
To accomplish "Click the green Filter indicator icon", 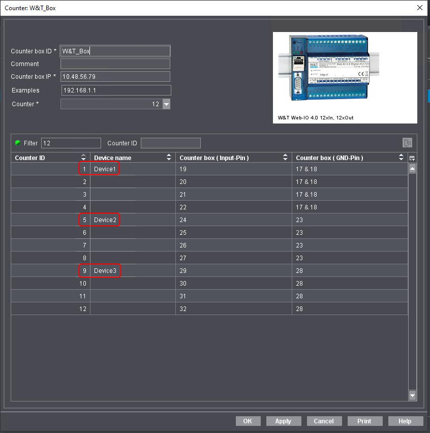I will click(x=18, y=143).
